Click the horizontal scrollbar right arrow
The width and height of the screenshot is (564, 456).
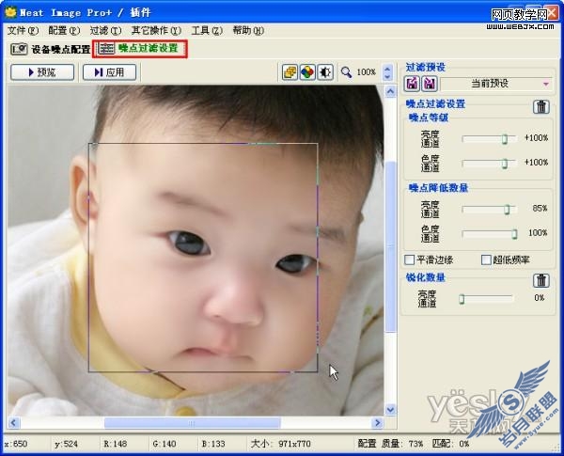[377, 422]
